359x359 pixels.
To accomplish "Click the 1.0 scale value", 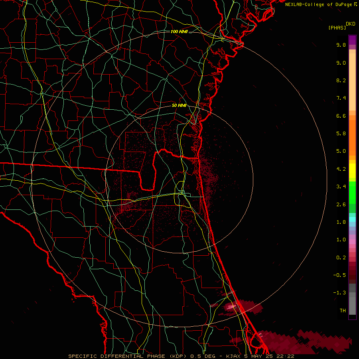I will click(x=341, y=240).
